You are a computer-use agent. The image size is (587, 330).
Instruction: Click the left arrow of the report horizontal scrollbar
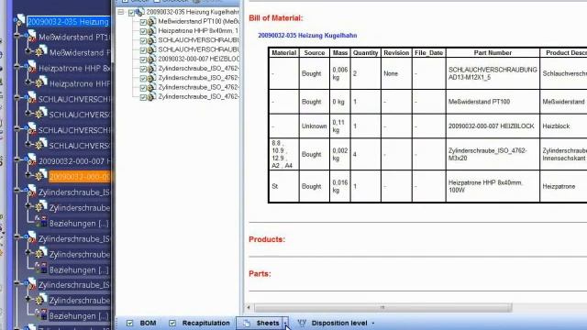(x=249, y=308)
